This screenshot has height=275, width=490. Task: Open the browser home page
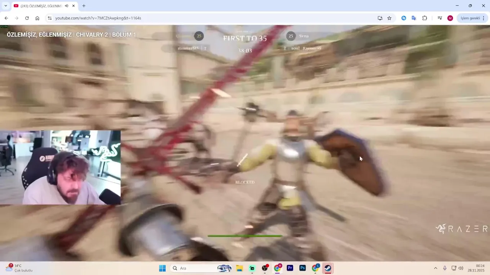coord(37,18)
